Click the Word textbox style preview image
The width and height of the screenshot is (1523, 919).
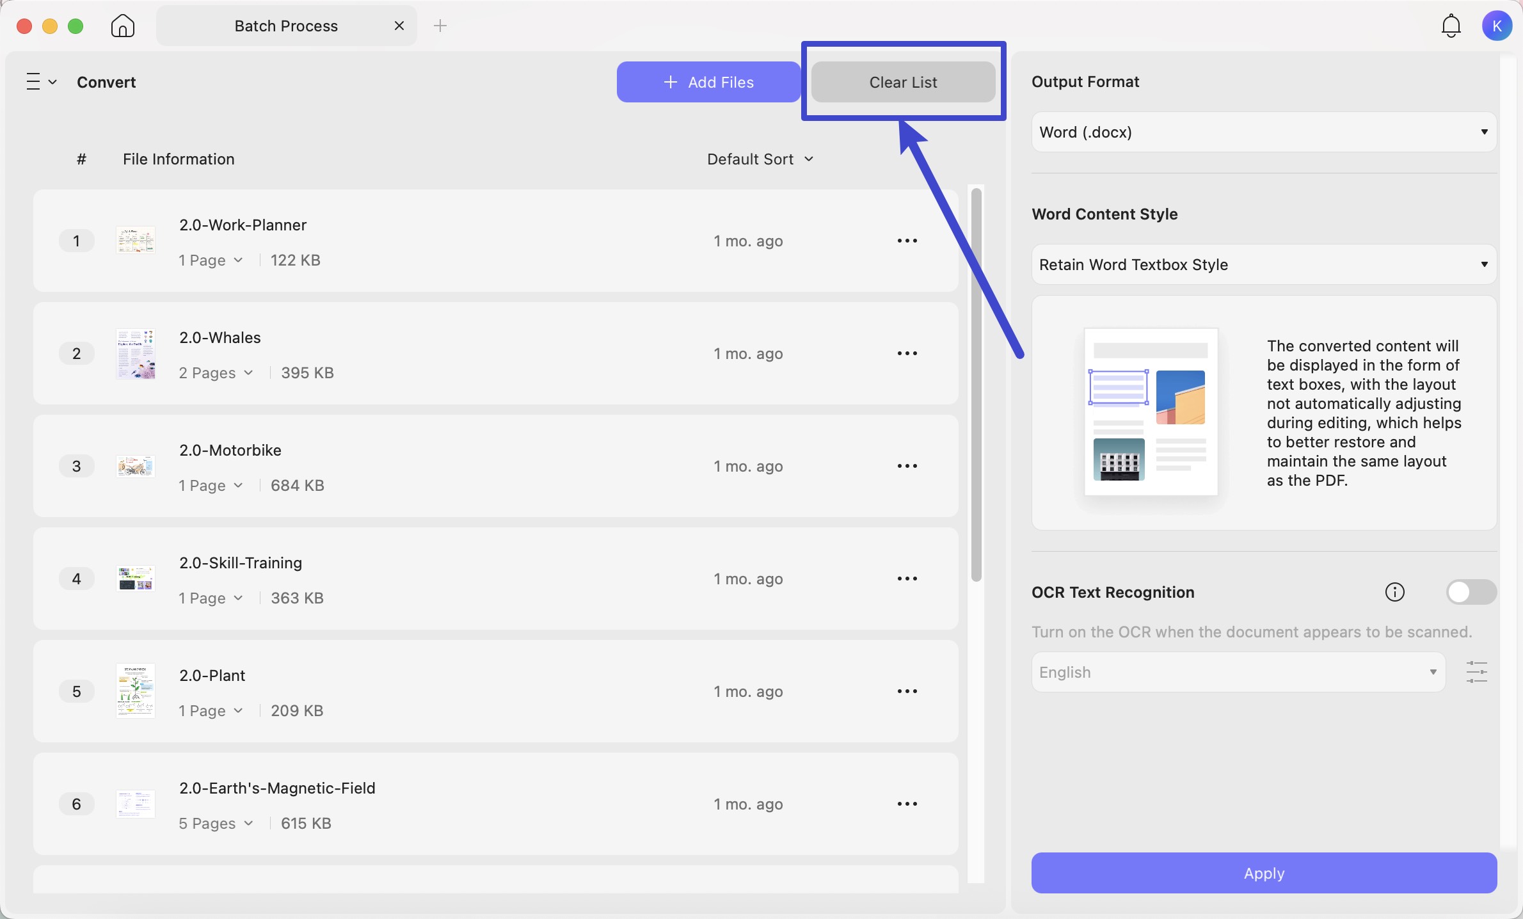(x=1151, y=412)
